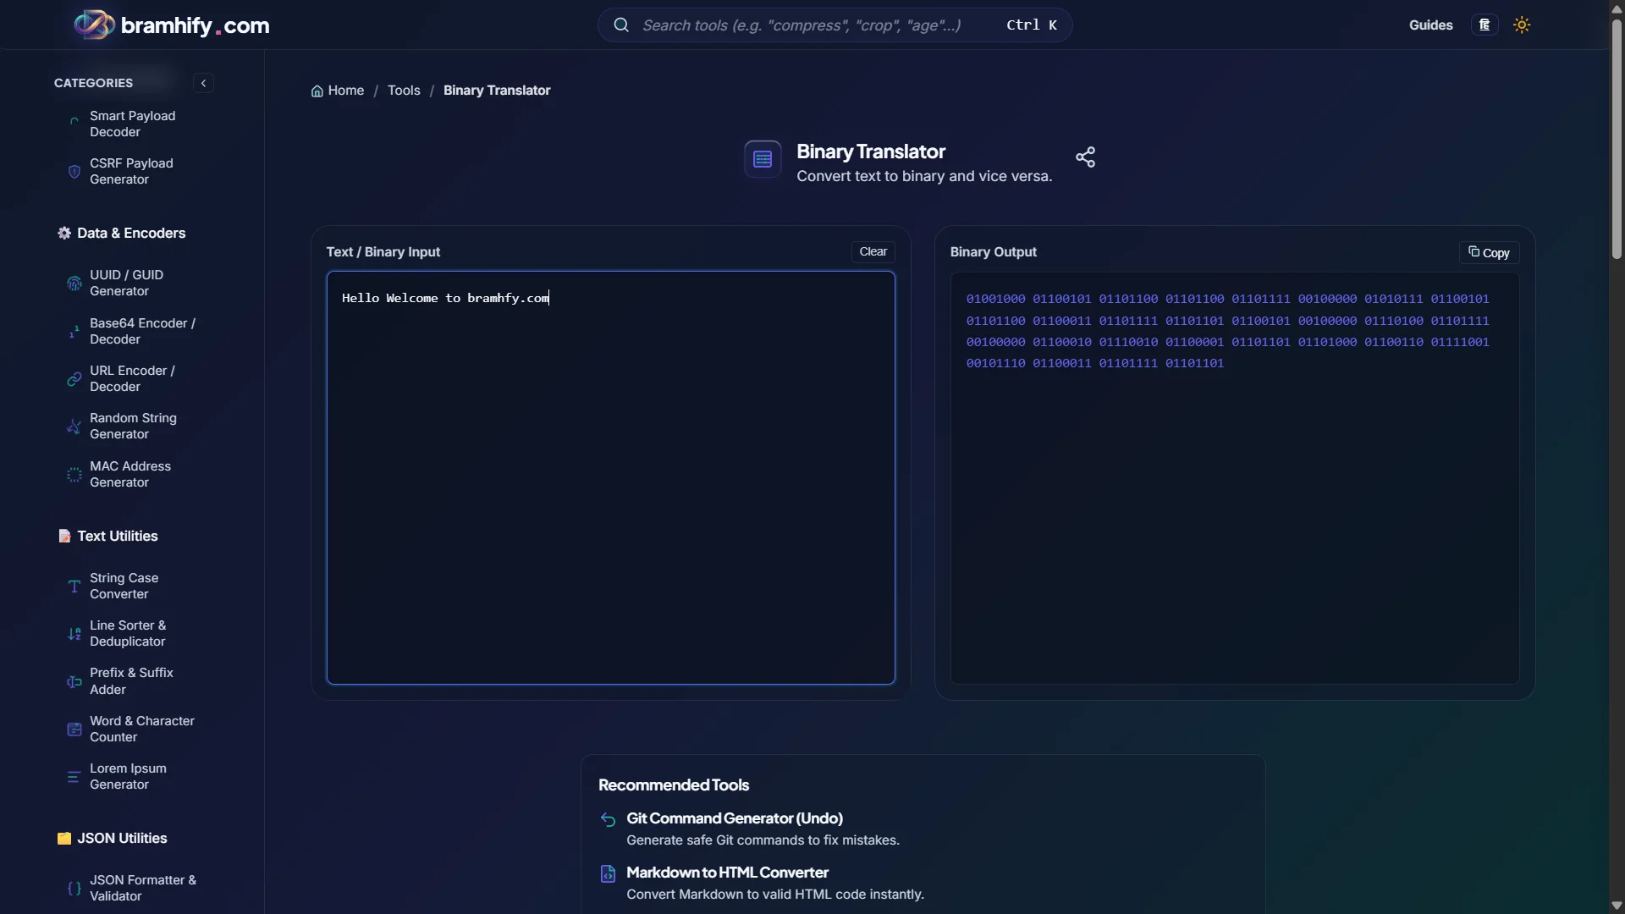Click the Word & Character Counter icon
Screen dimensions: 1625x914
tap(74, 730)
